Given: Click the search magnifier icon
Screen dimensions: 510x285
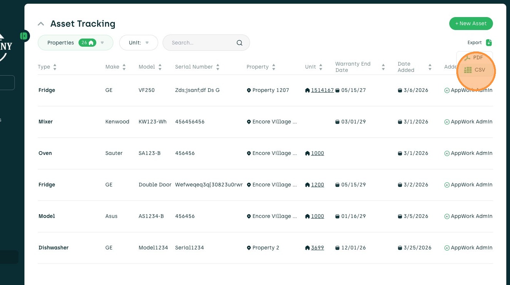Looking at the screenshot, I should click(240, 43).
